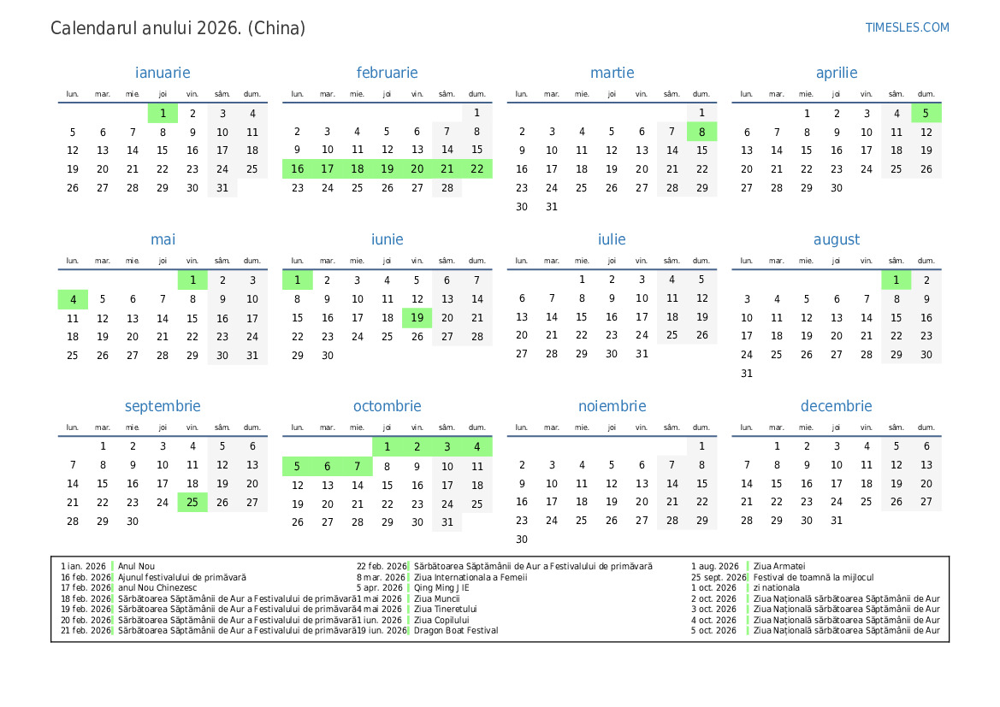
Task: Select legend entry "Ajunul festivalului de primăvară"
Action: pos(181,578)
